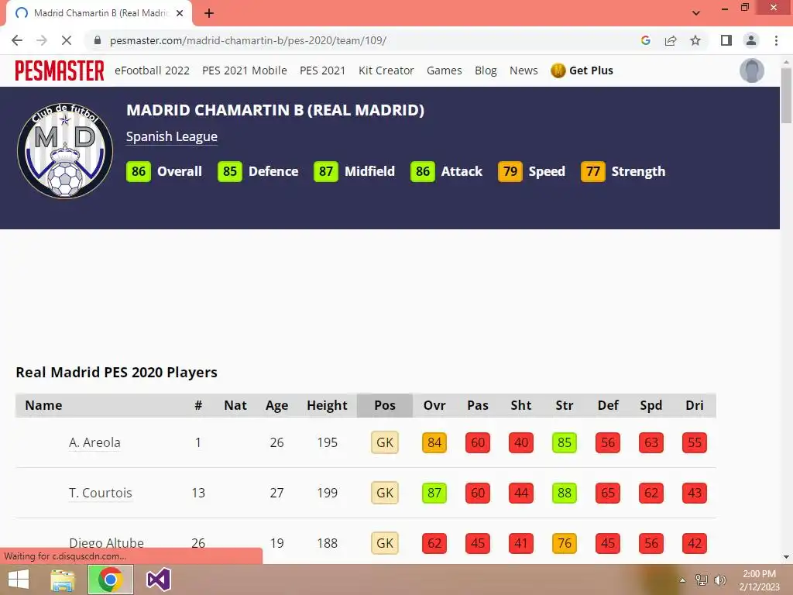The width and height of the screenshot is (793, 595).
Task: Click Areola's 84 overall rating badge
Action: coord(434,442)
